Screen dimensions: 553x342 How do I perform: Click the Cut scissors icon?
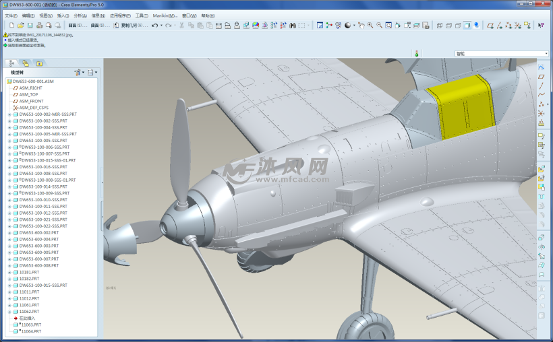181,26
